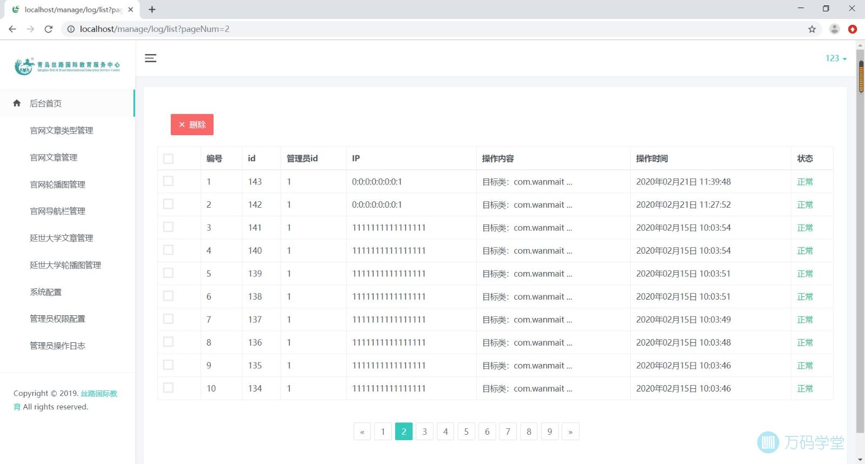Go to previous pages with « button
Image resolution: width=865 pixels, height=464 pixels.
[x=362, y=432]
